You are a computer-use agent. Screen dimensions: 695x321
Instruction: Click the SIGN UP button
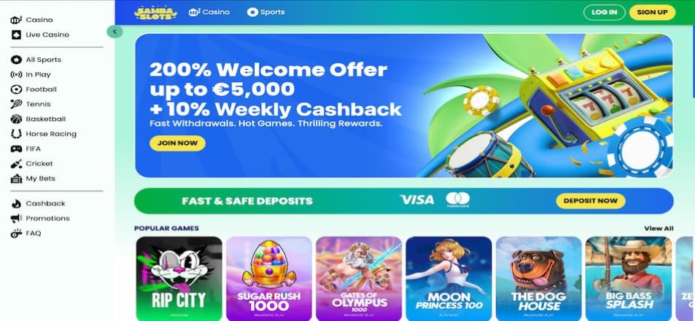point(653,12)
